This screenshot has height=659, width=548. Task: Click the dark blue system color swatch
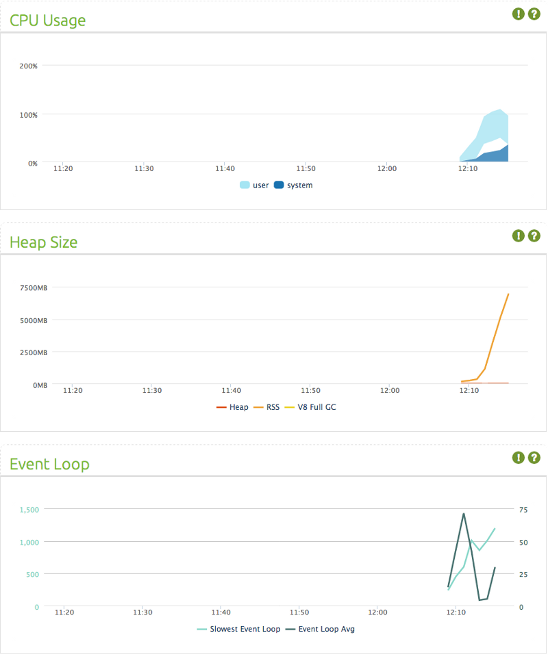coord(279,185)
